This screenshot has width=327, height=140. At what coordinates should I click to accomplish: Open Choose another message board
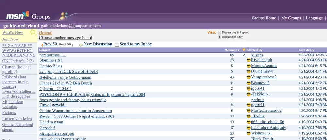pos(65,38)
